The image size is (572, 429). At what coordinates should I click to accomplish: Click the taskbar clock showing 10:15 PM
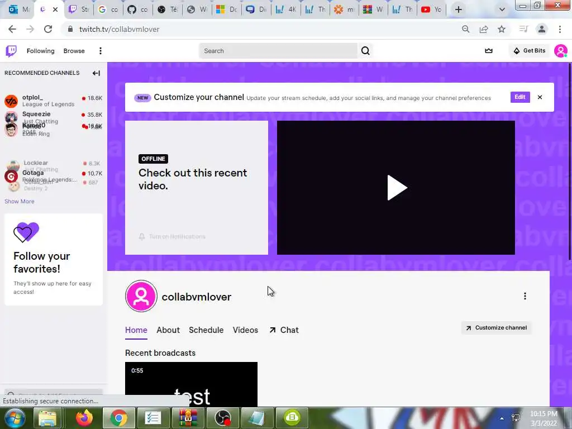point(544,418)
